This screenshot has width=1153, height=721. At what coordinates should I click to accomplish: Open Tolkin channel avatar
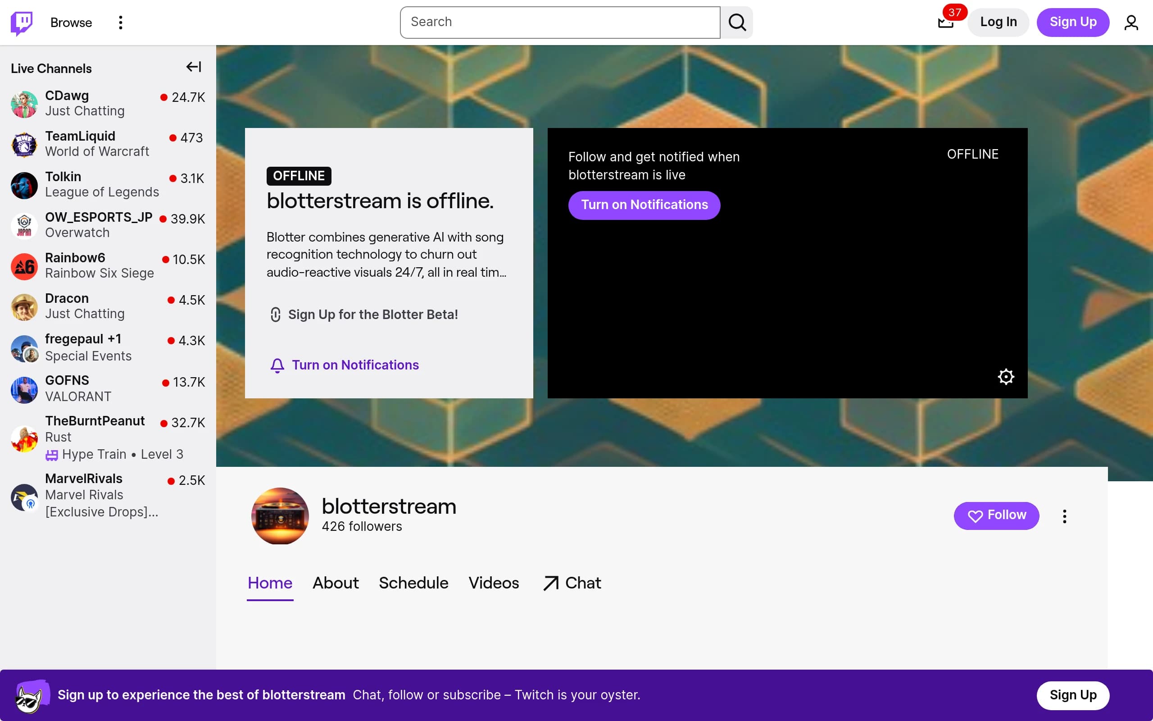[24, 185]
